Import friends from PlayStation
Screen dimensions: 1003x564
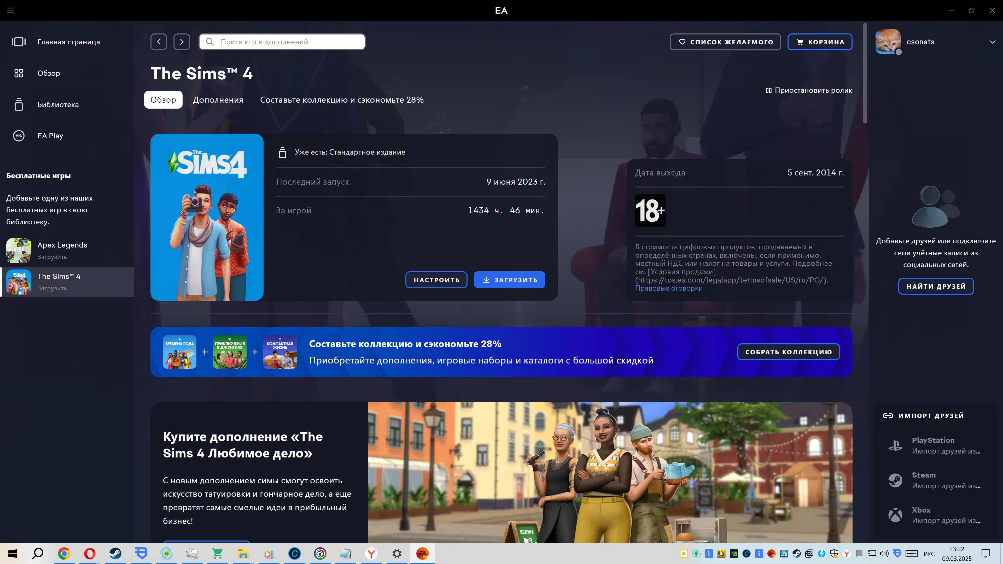(936, 446)
